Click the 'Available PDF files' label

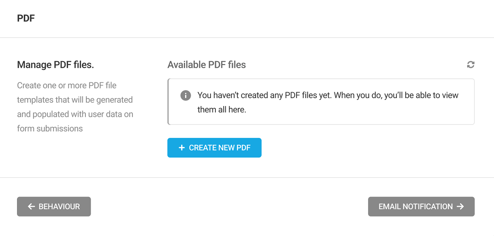point(207,64)
